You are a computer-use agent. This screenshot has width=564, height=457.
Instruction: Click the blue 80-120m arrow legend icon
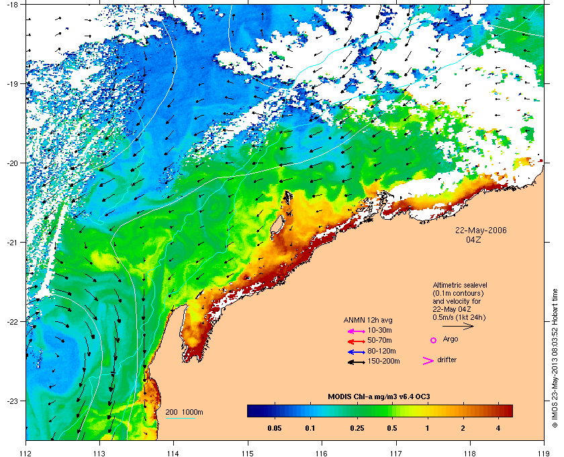pos(357,352)
